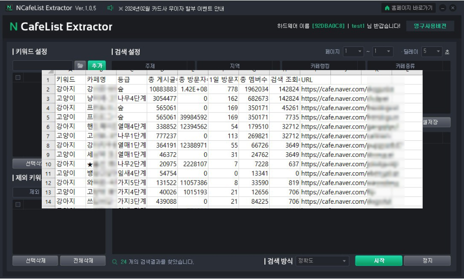This screenshot has width=464, height=279.
Task: Select the 등급 header cell in spreadsheet
Action: coord(132,79)
